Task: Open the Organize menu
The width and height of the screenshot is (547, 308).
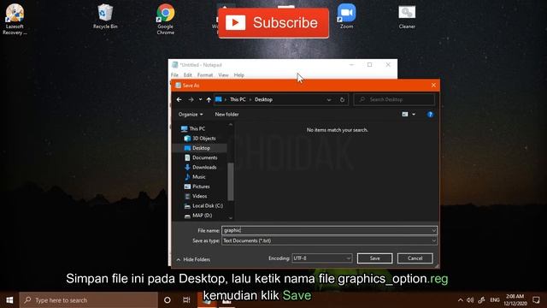Action: (x=191, y=115)
